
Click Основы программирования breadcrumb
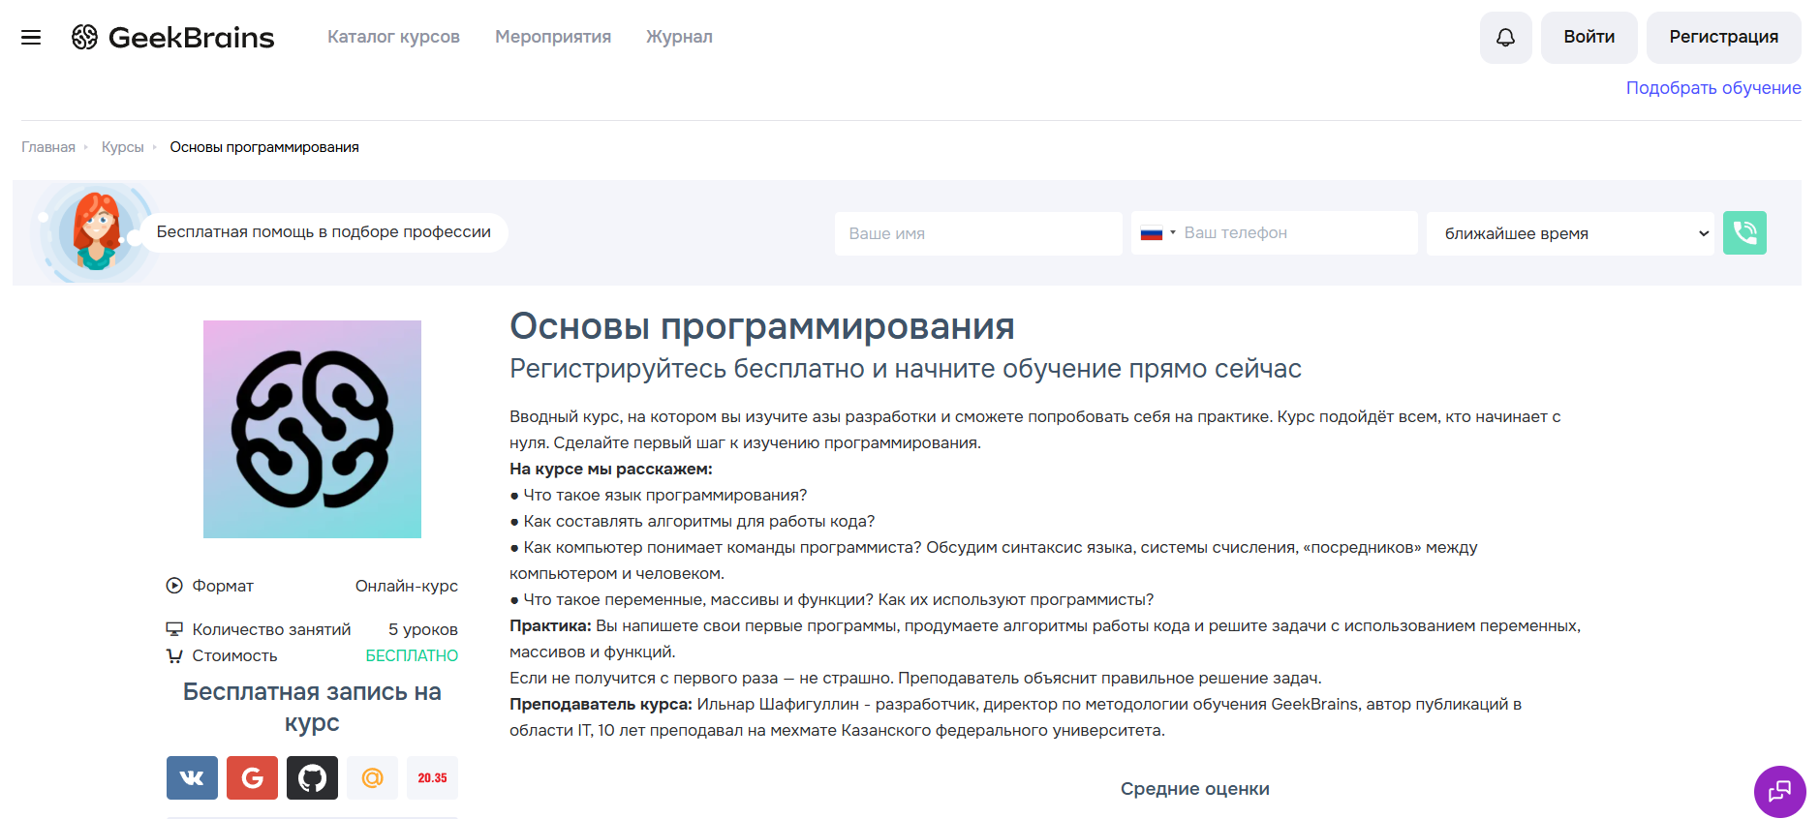pos(264,147)
